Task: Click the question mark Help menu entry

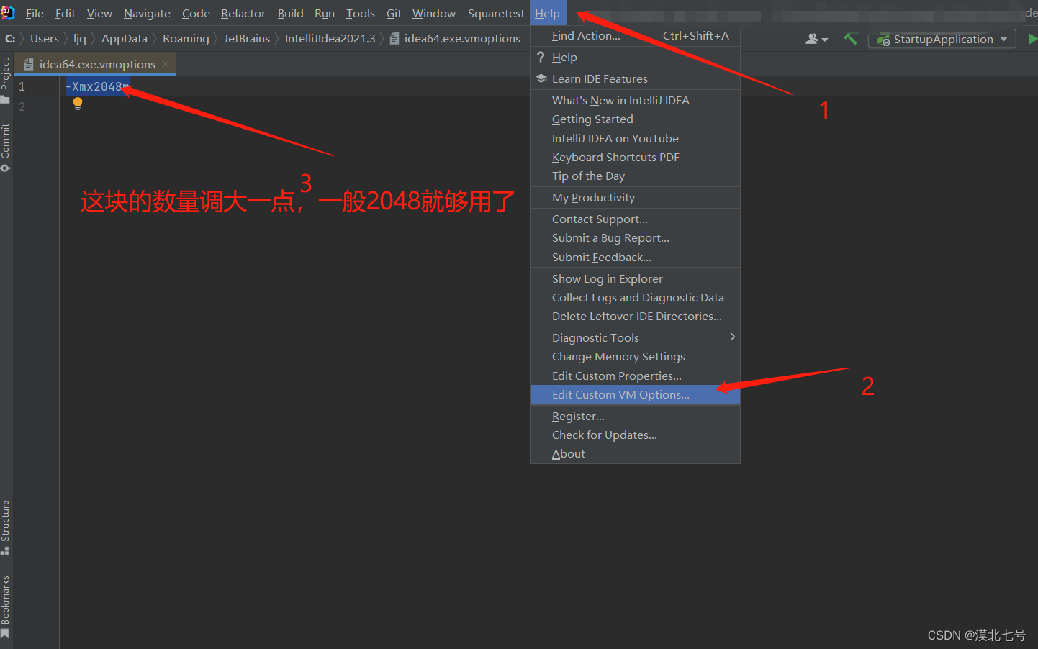Action: [x=636, y=57]
